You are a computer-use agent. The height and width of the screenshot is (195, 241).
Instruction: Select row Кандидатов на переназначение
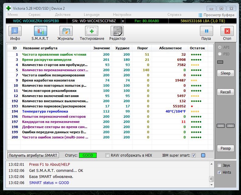[x=110, y=122]
